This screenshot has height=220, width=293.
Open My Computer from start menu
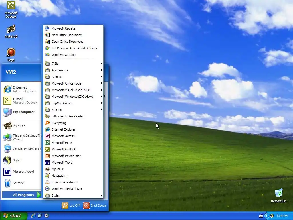click(x=21, y=112)
